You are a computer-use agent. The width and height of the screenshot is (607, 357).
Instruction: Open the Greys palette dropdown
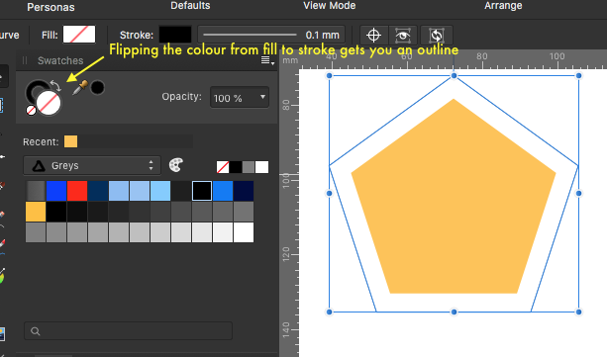pyautogui.click(x=92, y=165)
